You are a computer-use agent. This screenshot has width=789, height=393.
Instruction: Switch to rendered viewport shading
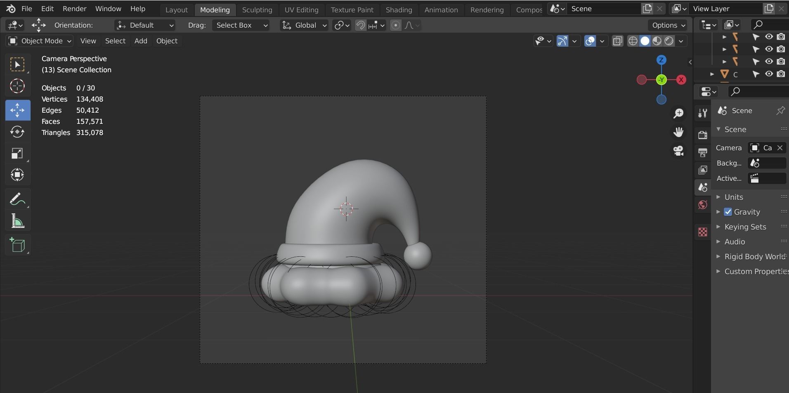point(669,41)
